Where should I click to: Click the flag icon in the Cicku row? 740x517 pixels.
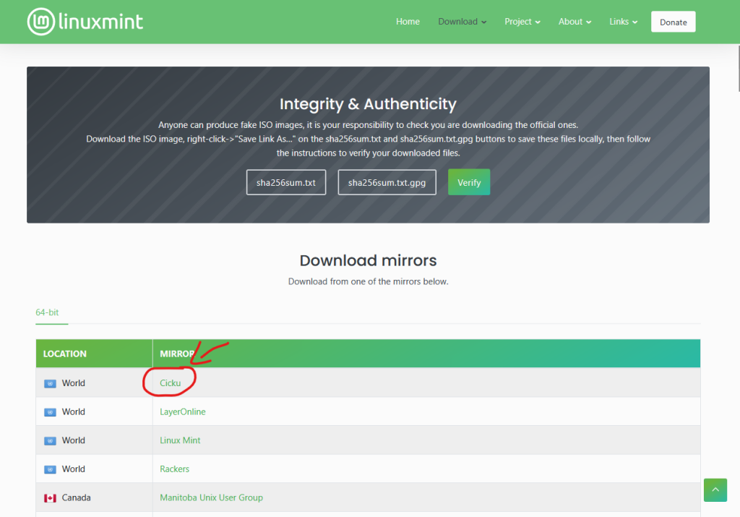coord(50,383)
